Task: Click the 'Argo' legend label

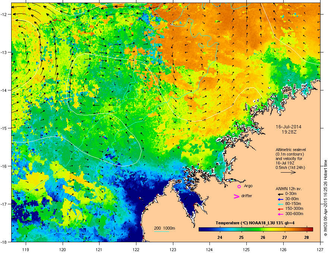Action: pyautogui.click(x=248, y=186)
